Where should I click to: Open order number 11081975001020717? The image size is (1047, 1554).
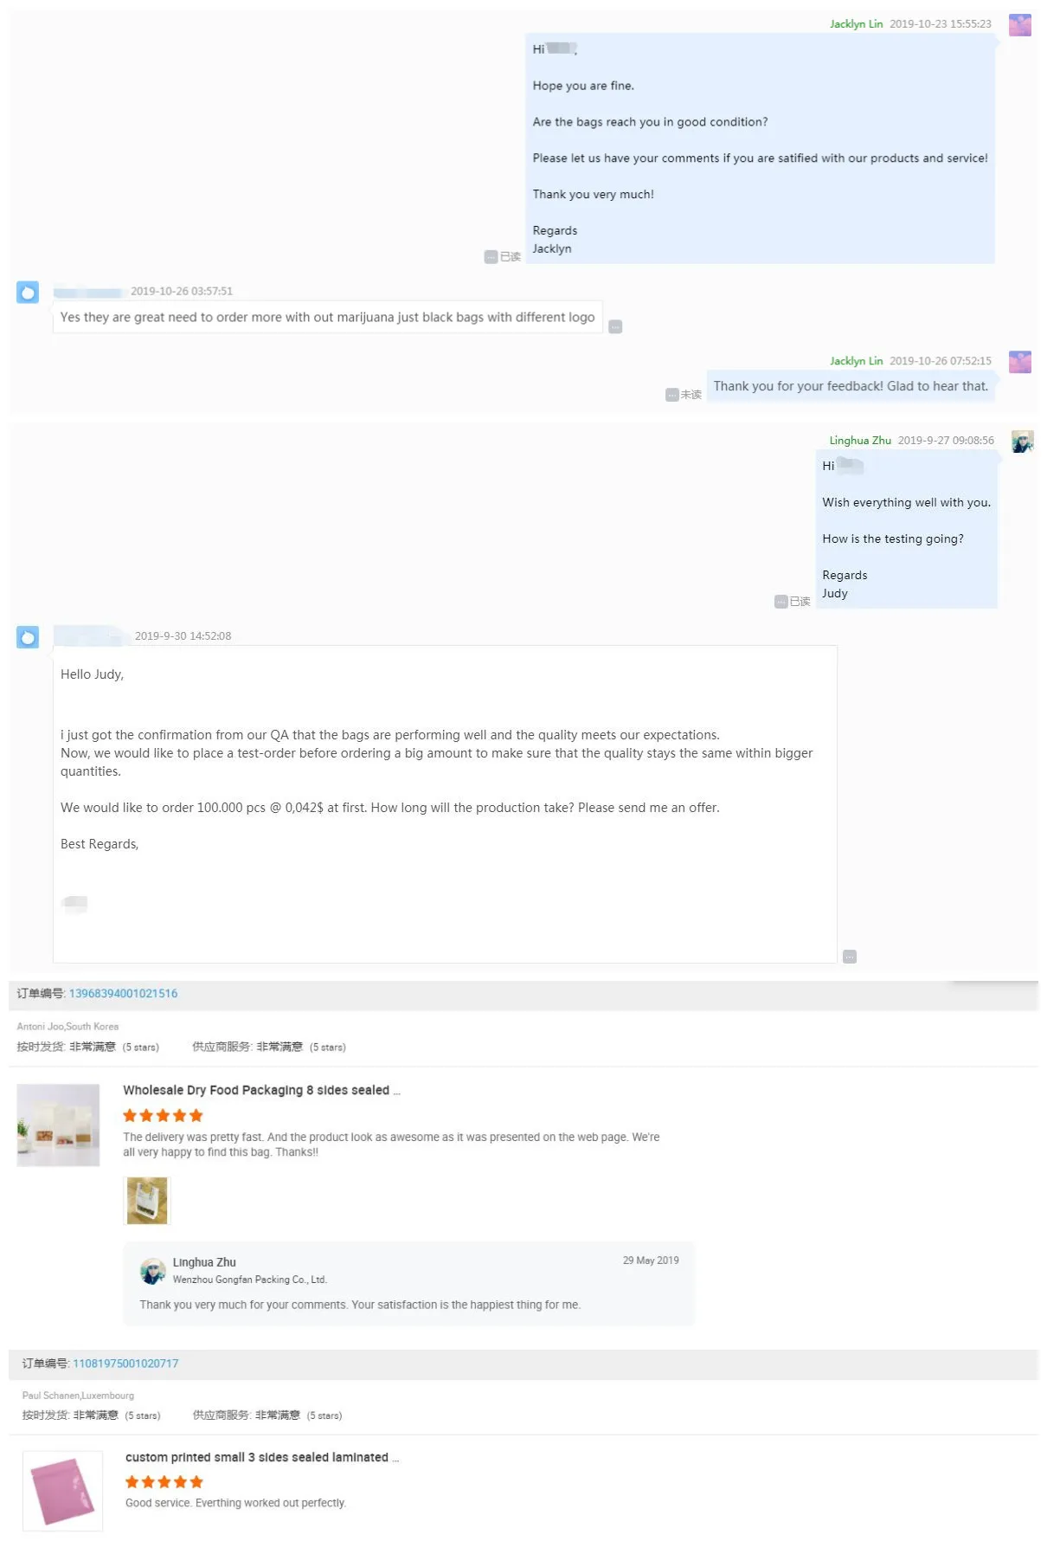tap(125, 1364)
